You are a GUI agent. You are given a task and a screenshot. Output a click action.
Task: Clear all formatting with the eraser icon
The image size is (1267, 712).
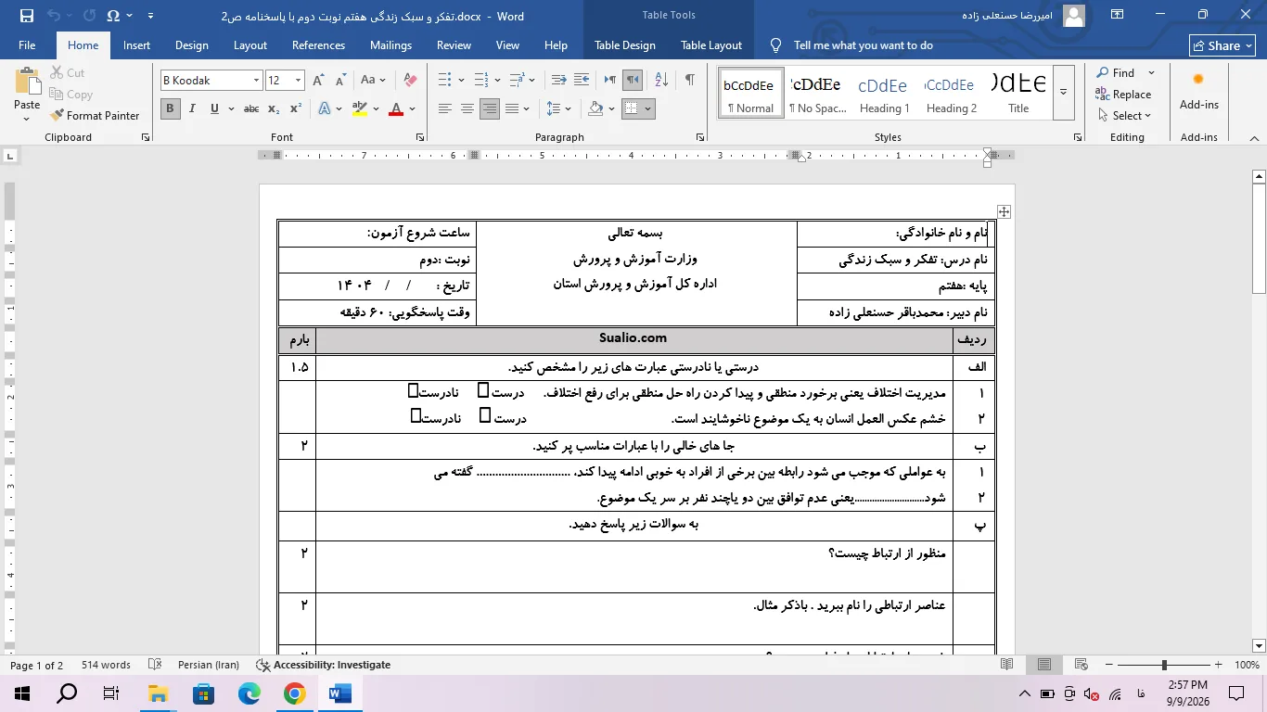[411, 81]
